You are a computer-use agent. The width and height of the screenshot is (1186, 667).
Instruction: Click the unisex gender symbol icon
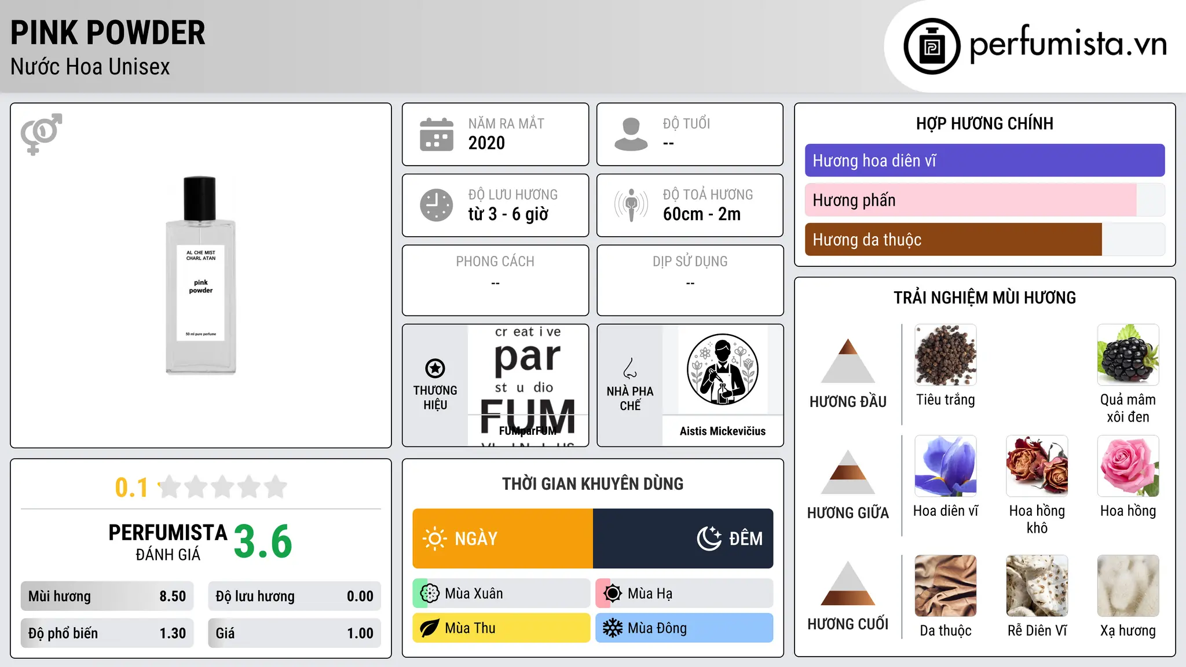41,134
